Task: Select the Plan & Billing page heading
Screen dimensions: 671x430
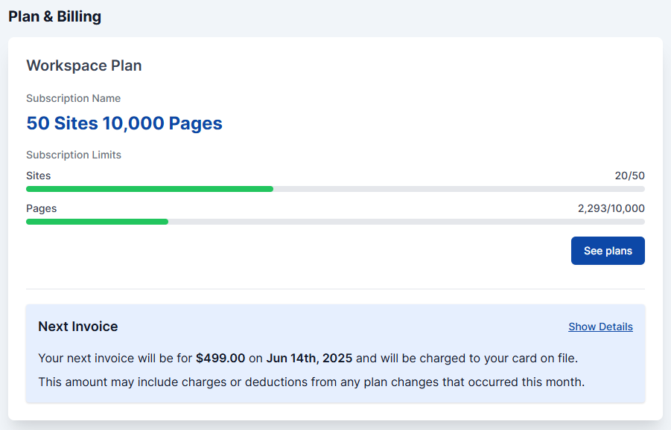Action: pos(54,16)
